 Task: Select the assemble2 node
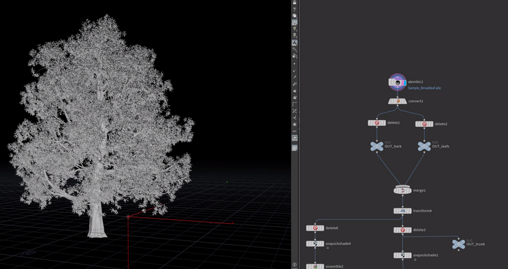tap(315, 267)
